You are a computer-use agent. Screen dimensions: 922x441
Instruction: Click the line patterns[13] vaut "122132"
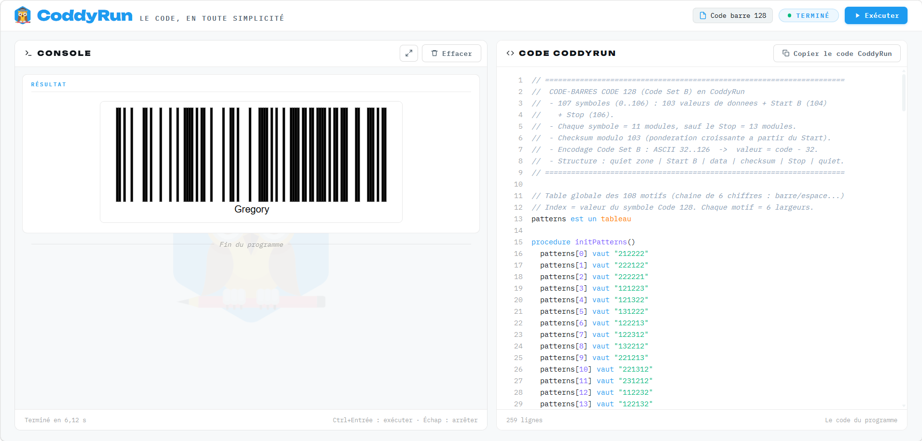click(596, 404)
